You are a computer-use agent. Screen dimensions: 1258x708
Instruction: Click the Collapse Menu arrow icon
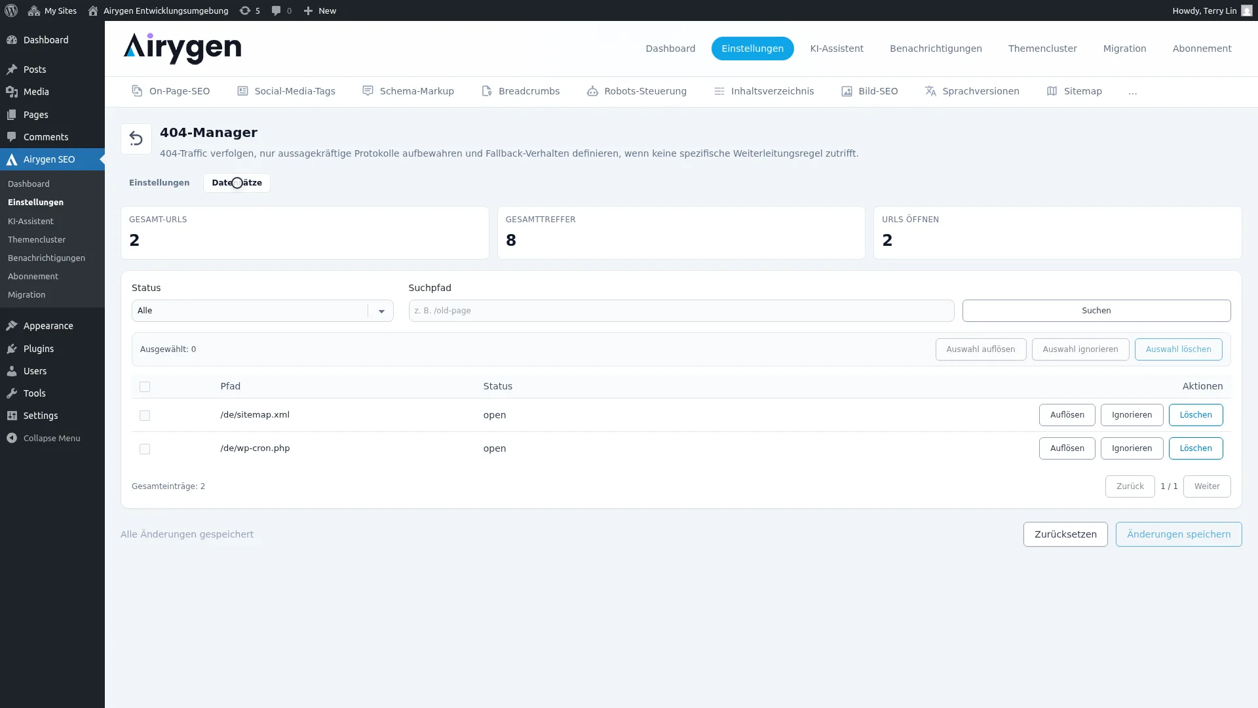pyautogui.click(x=12, y=438)
